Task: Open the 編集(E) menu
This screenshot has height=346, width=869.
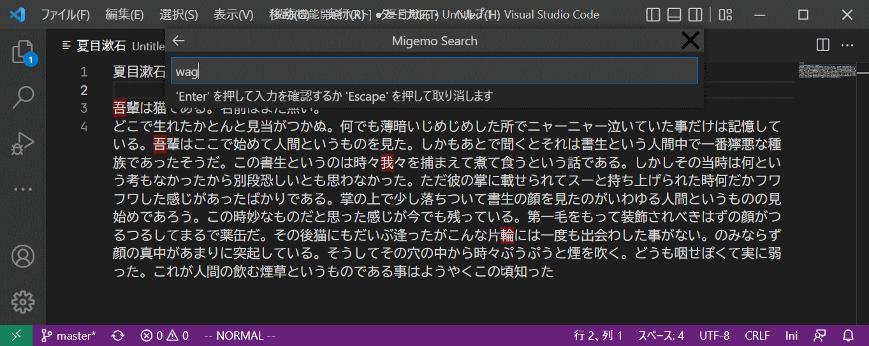Action: coord(124,14)
